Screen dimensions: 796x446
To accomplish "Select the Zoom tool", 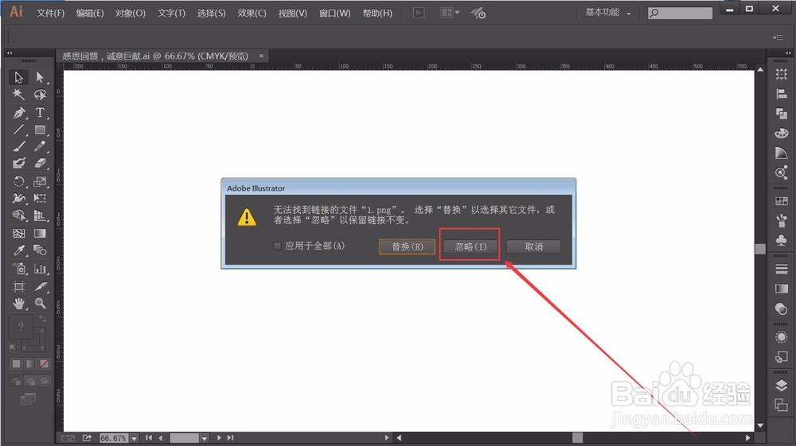I will pos(40,304).
